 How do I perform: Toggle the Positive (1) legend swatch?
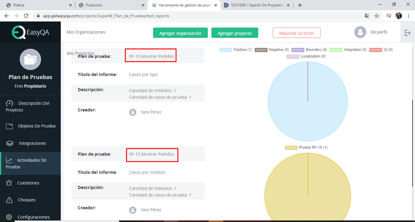226,50
